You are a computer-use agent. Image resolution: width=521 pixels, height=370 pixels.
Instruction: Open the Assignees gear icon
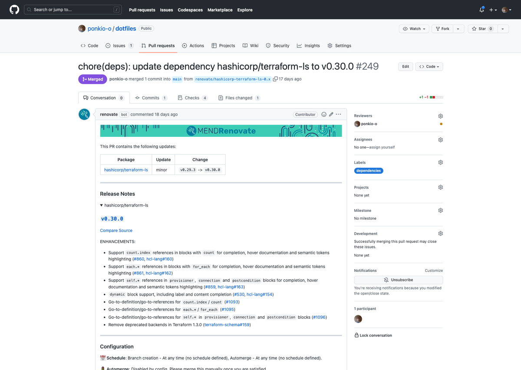[440, 140]
